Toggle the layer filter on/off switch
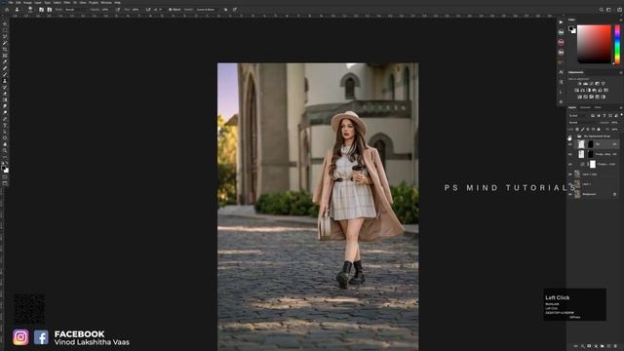 tap(622, 115)
